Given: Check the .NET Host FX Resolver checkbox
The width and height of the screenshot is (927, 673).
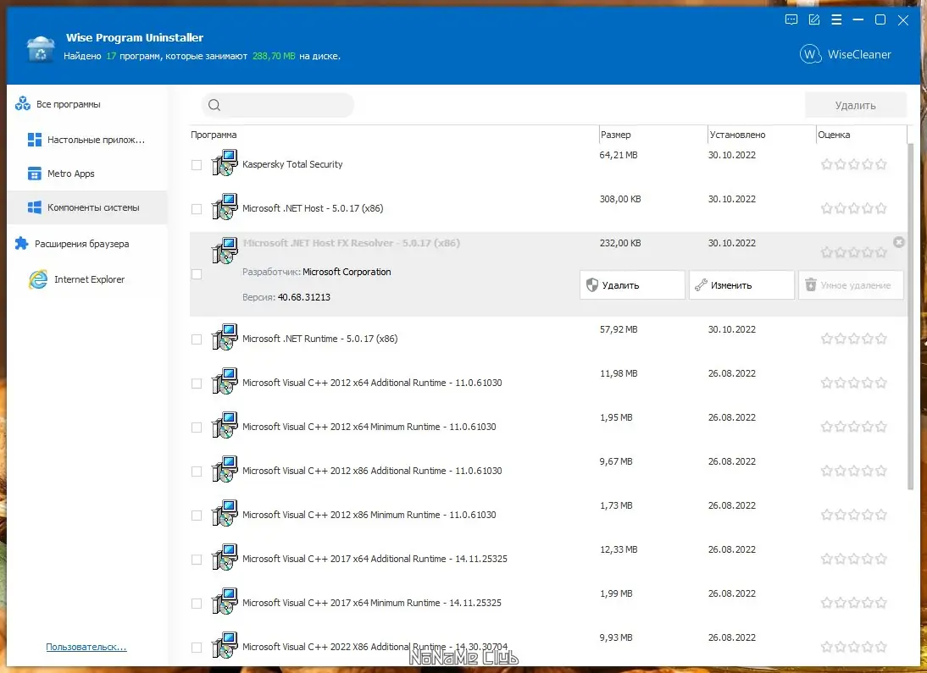Looking at the screenshot, I should [197, 274].
